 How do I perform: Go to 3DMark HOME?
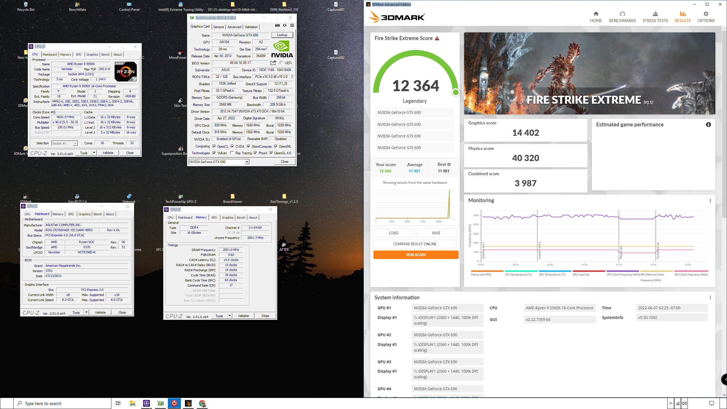pyautogui.click(x=596, y=17)
